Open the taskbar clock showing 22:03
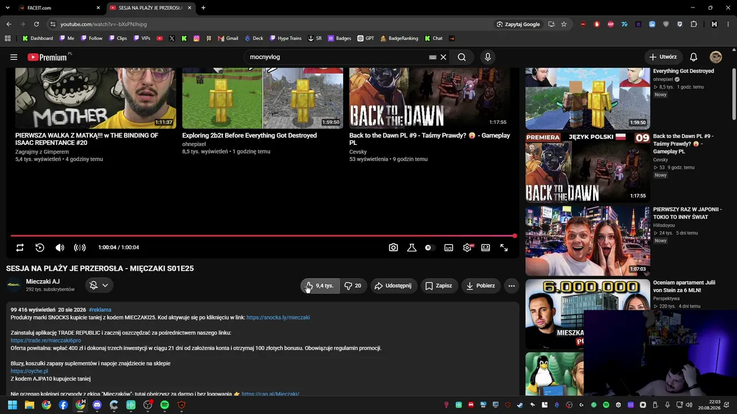Viewport: 737px width, 414px height. coord(709,405)
